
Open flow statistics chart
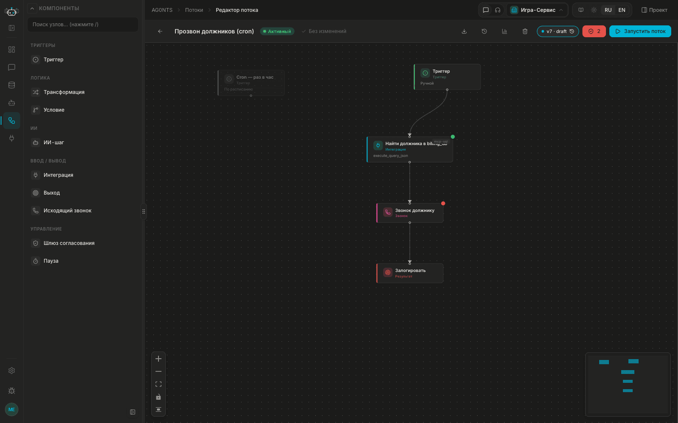coord(505,31)
